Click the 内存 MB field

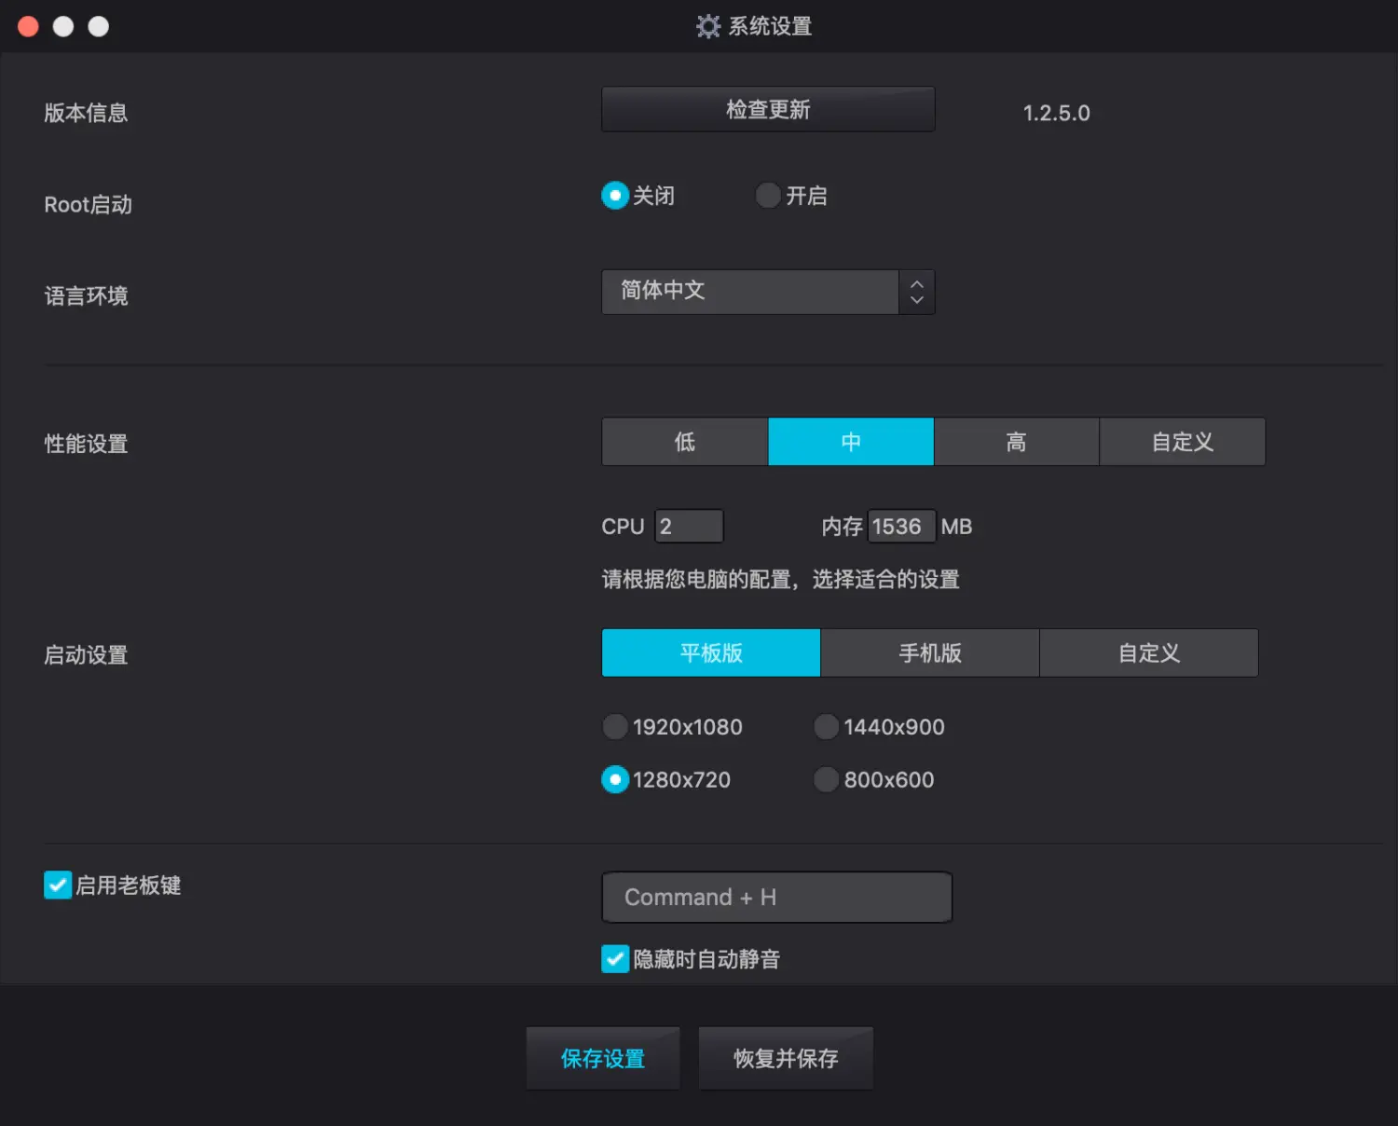(x=901, y=527)
